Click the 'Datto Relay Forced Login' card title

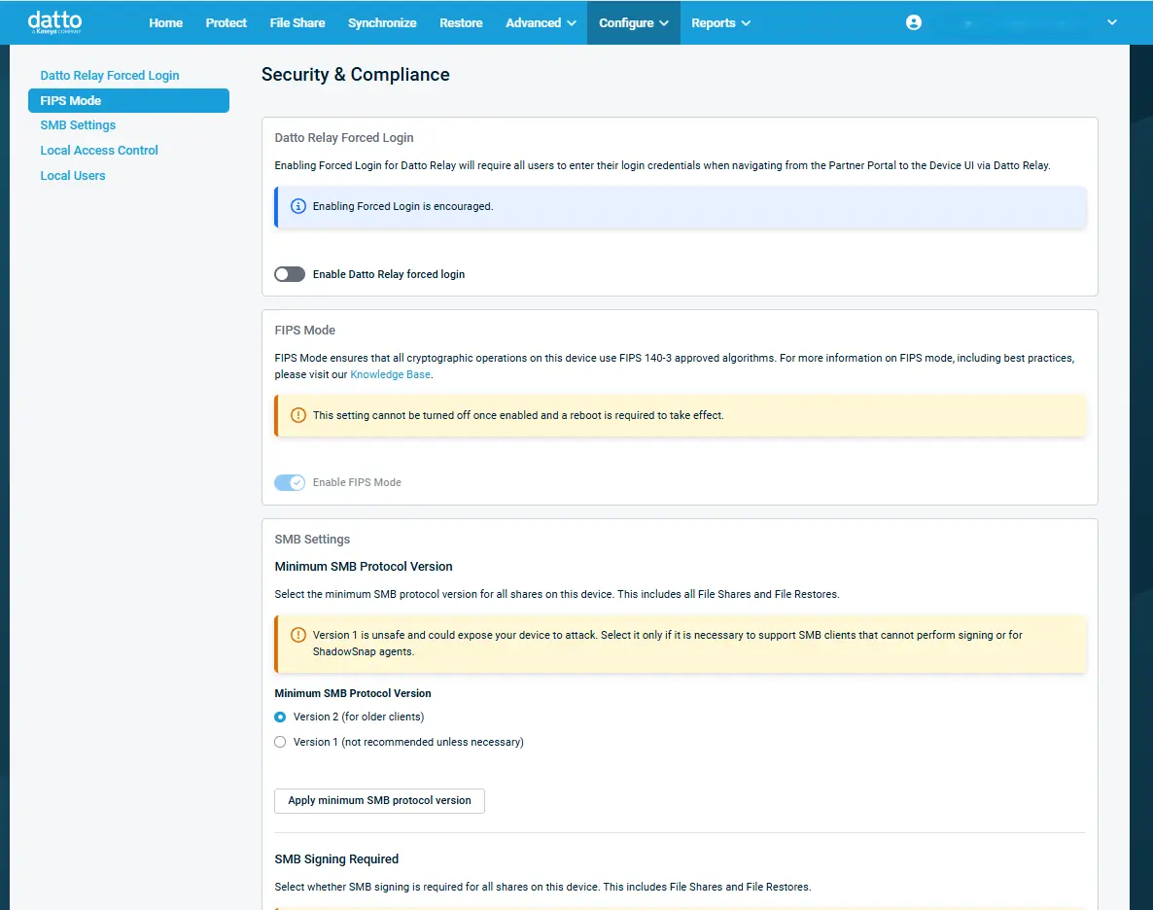coord(344,137)
